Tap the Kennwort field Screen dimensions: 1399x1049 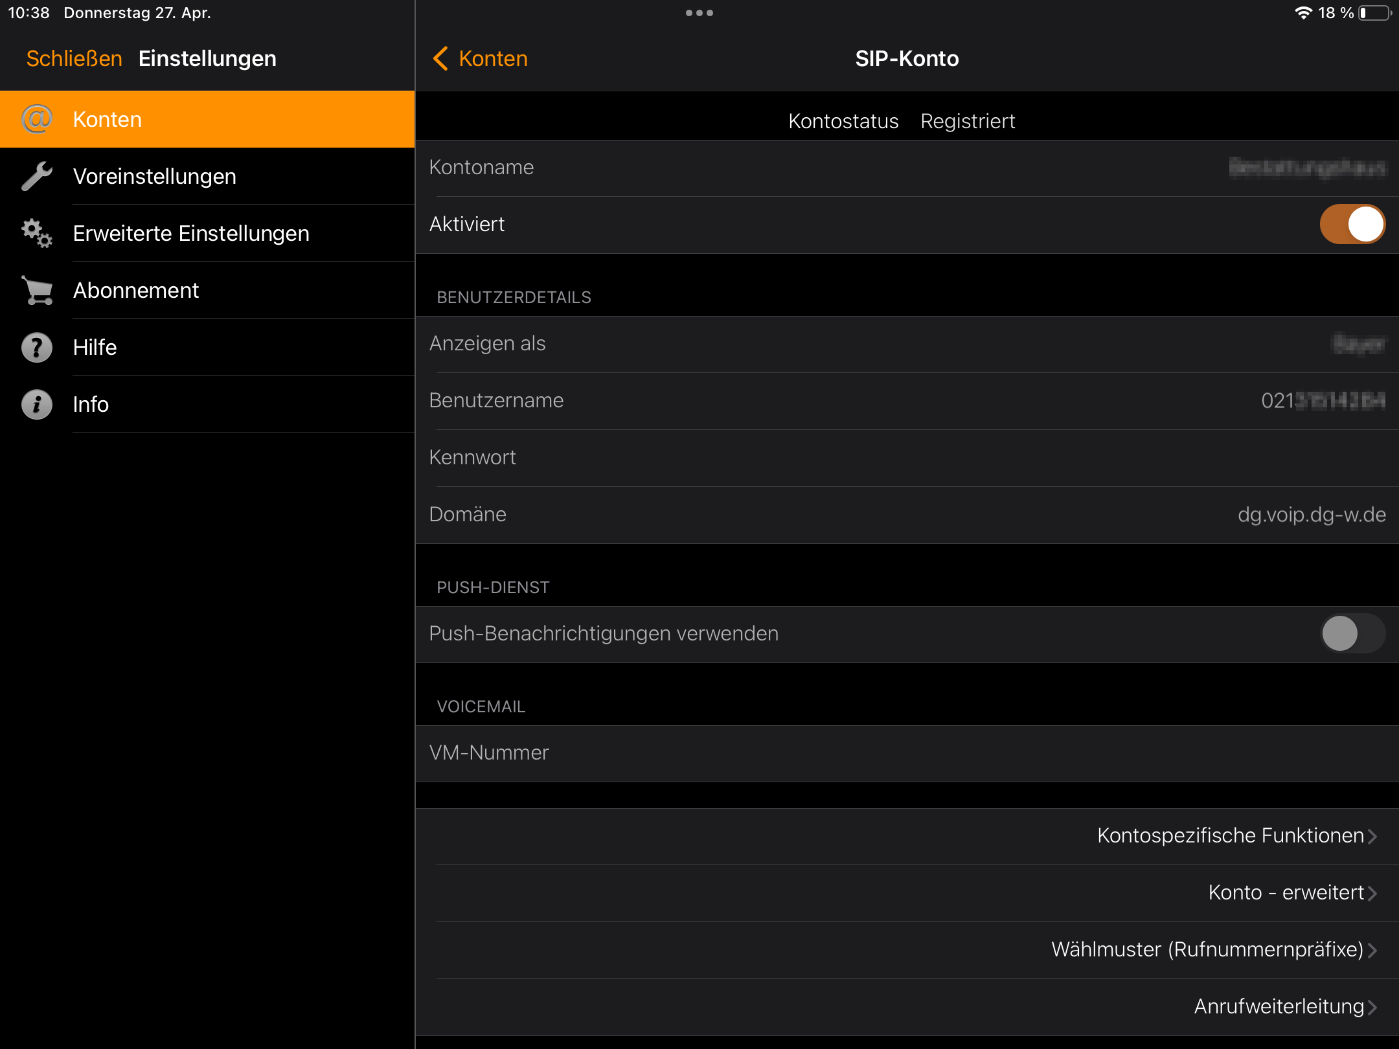[907, 458]
